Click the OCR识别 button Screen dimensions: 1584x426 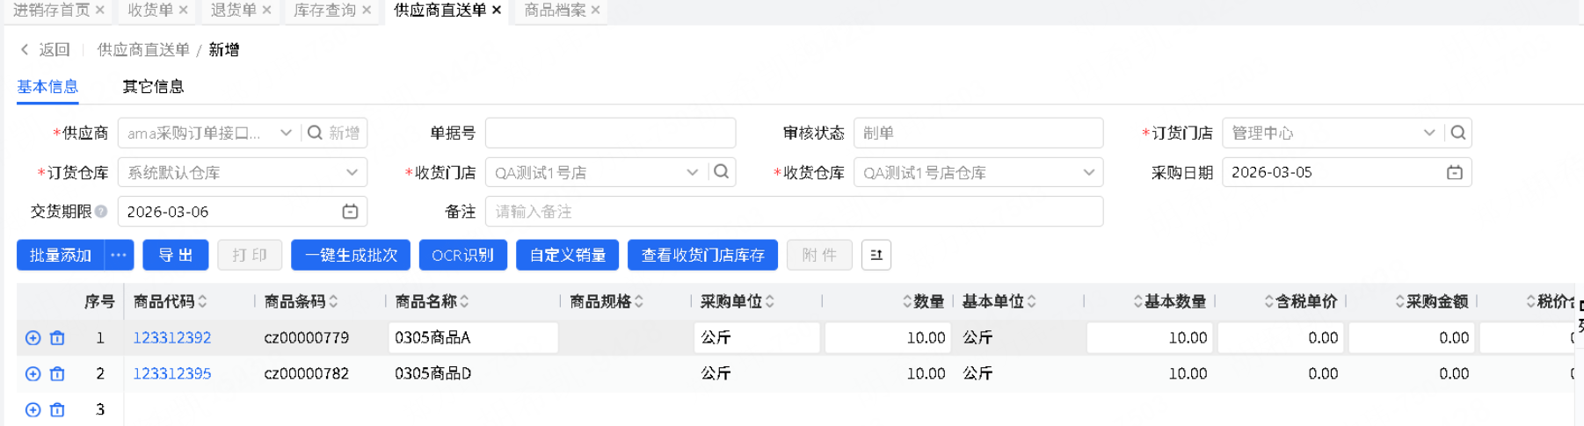(462, 255)
